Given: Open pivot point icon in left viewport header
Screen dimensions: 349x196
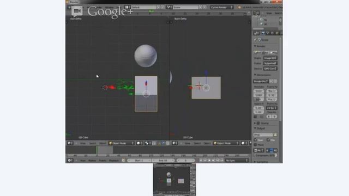Looking at the screenshot, I should coord(148,143).
